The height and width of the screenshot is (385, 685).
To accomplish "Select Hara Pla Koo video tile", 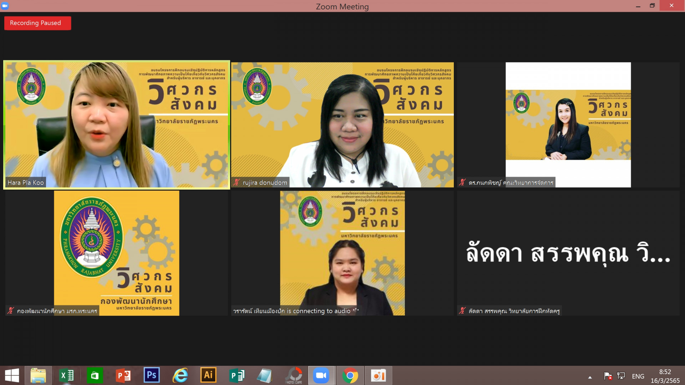I will click(x=116, y=125).
